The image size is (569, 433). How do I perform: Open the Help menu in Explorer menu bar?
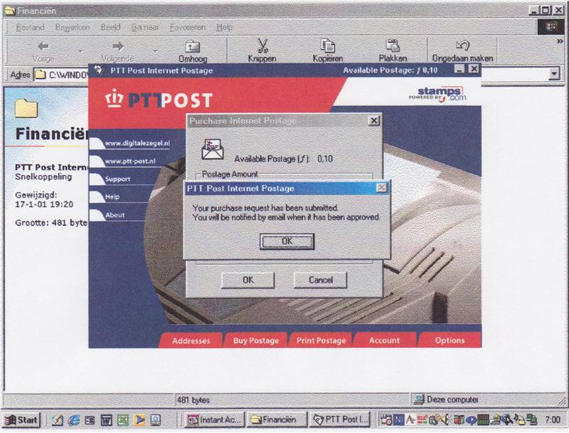224,27
